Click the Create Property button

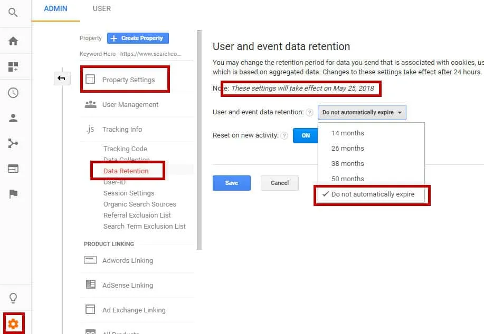pyautogui.click(x=137, y=38)
